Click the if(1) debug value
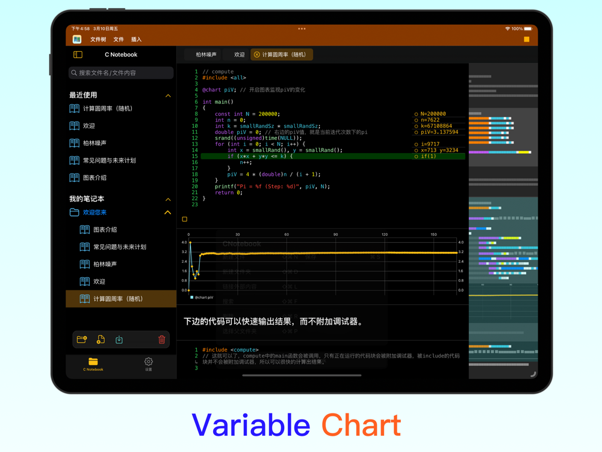602x452 pixels. pos(428,156)
